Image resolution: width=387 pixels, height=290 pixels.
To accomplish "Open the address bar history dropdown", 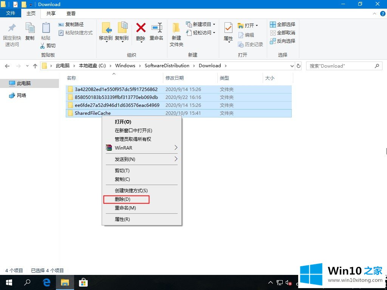I will click(291, 66).
